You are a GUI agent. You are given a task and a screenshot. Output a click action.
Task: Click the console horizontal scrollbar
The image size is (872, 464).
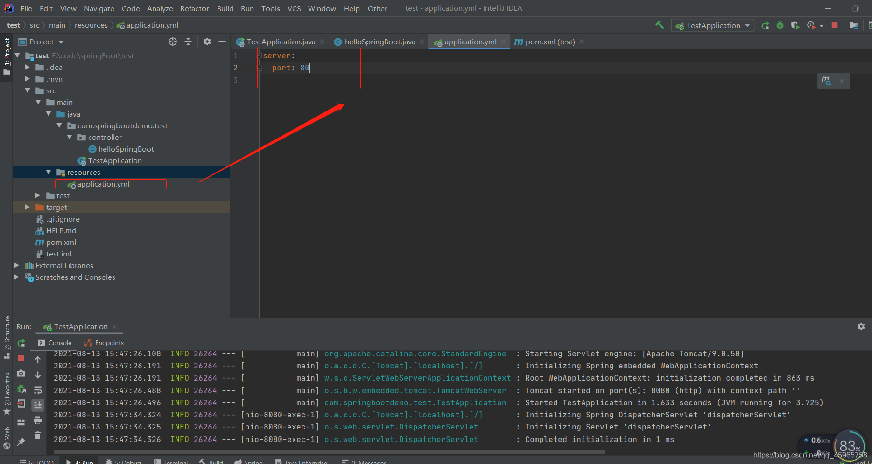coord(330,452)
